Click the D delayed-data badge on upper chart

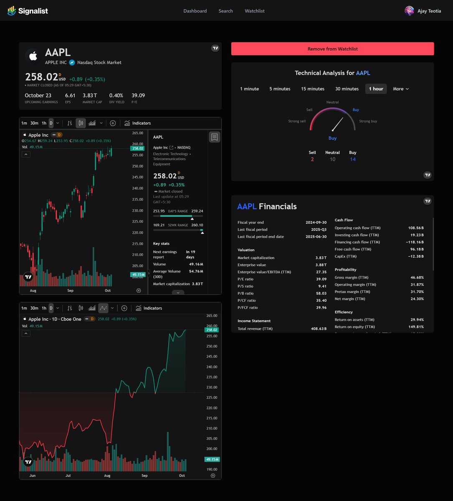click(59, 135)
